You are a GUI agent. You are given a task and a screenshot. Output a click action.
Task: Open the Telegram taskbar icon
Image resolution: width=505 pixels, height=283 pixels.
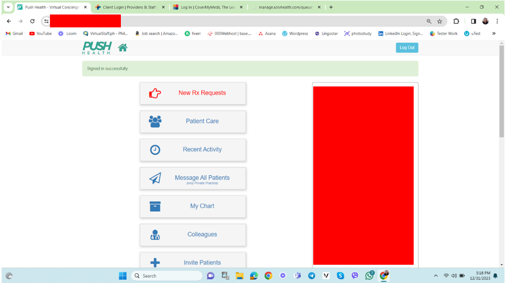[x=312, y=276]
